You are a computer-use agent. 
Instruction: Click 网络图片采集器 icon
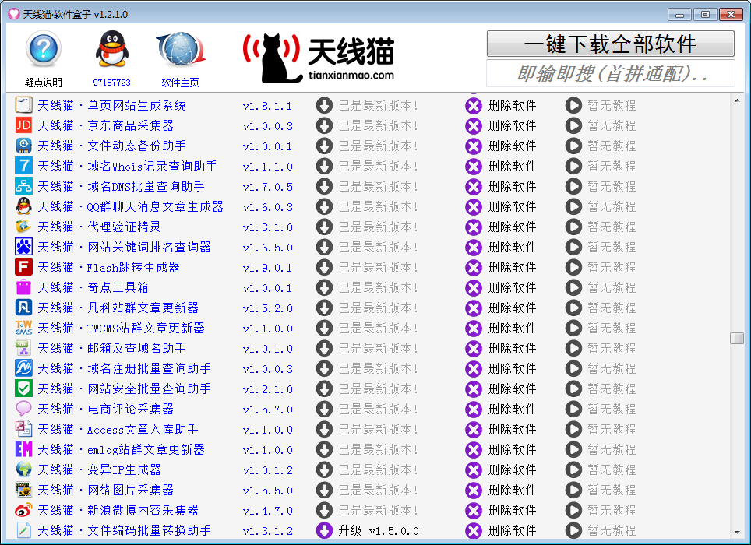(x=23, y=490)
